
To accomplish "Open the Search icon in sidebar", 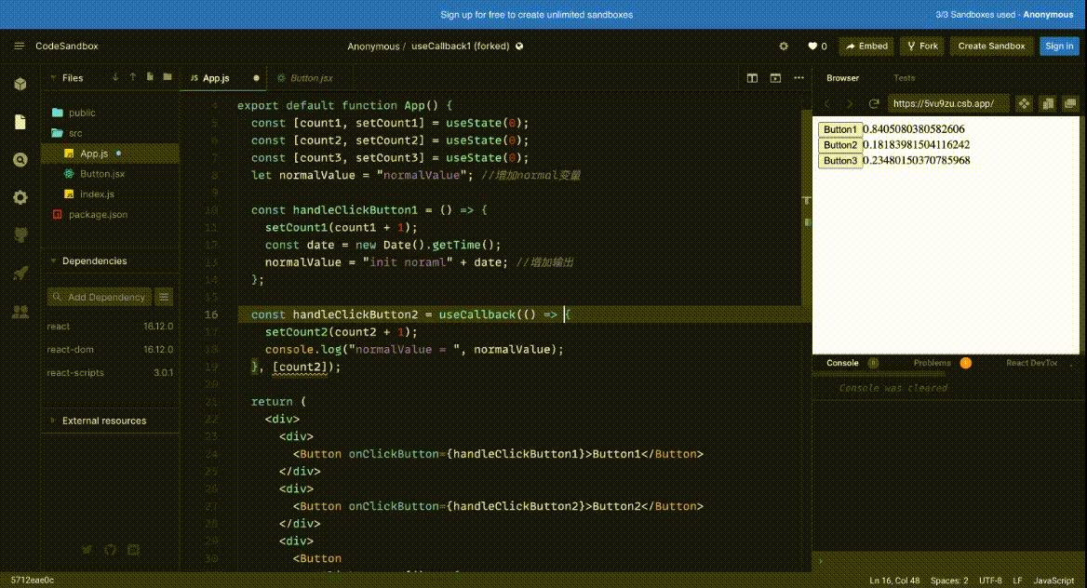I will pos(20,160).
